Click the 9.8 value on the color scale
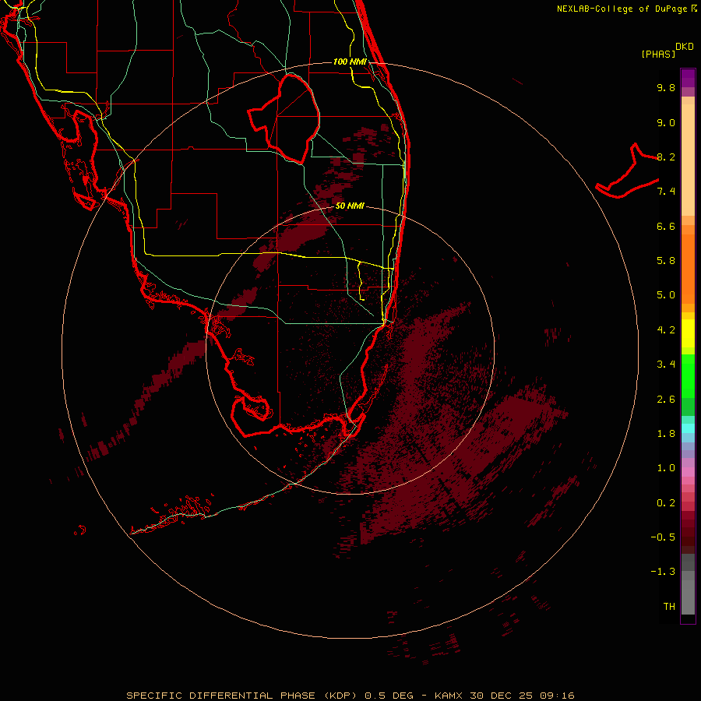 coord(666,87)
